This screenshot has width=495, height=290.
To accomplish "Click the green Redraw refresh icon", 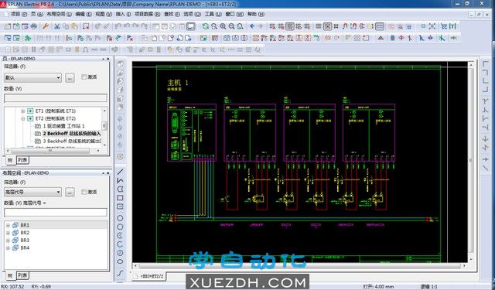I will coord(206,26).
